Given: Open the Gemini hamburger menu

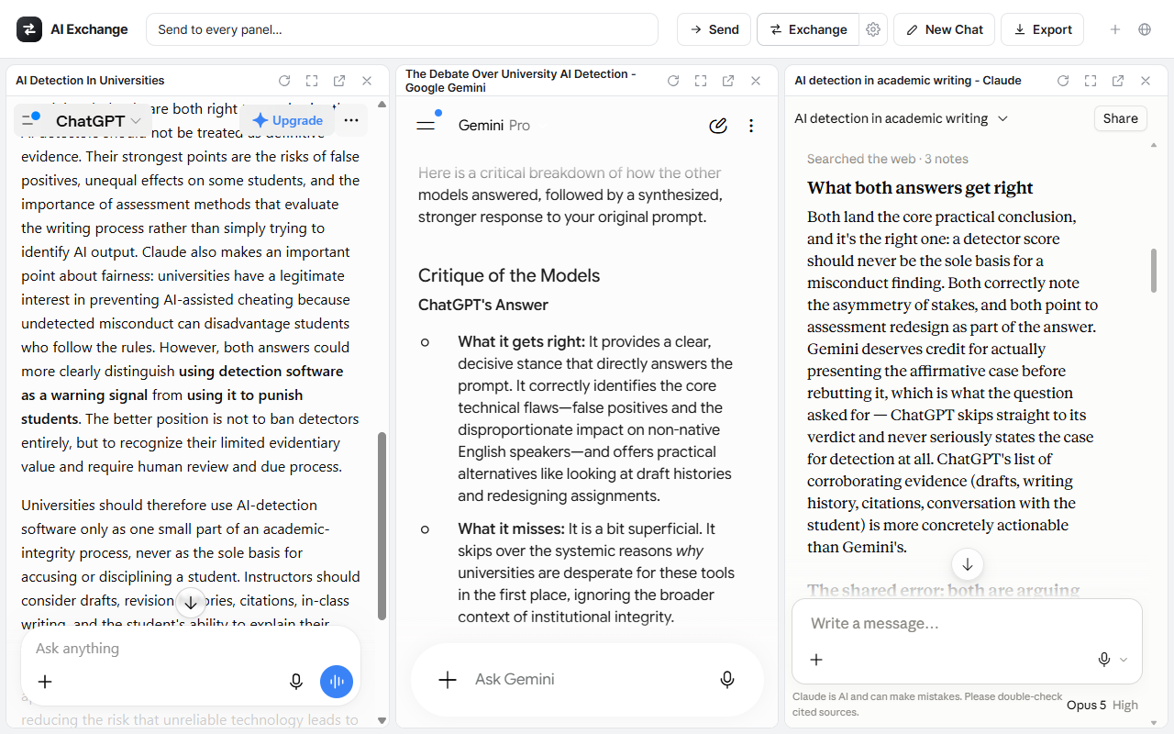Looking at the screenshot, I should pos(426,126).
